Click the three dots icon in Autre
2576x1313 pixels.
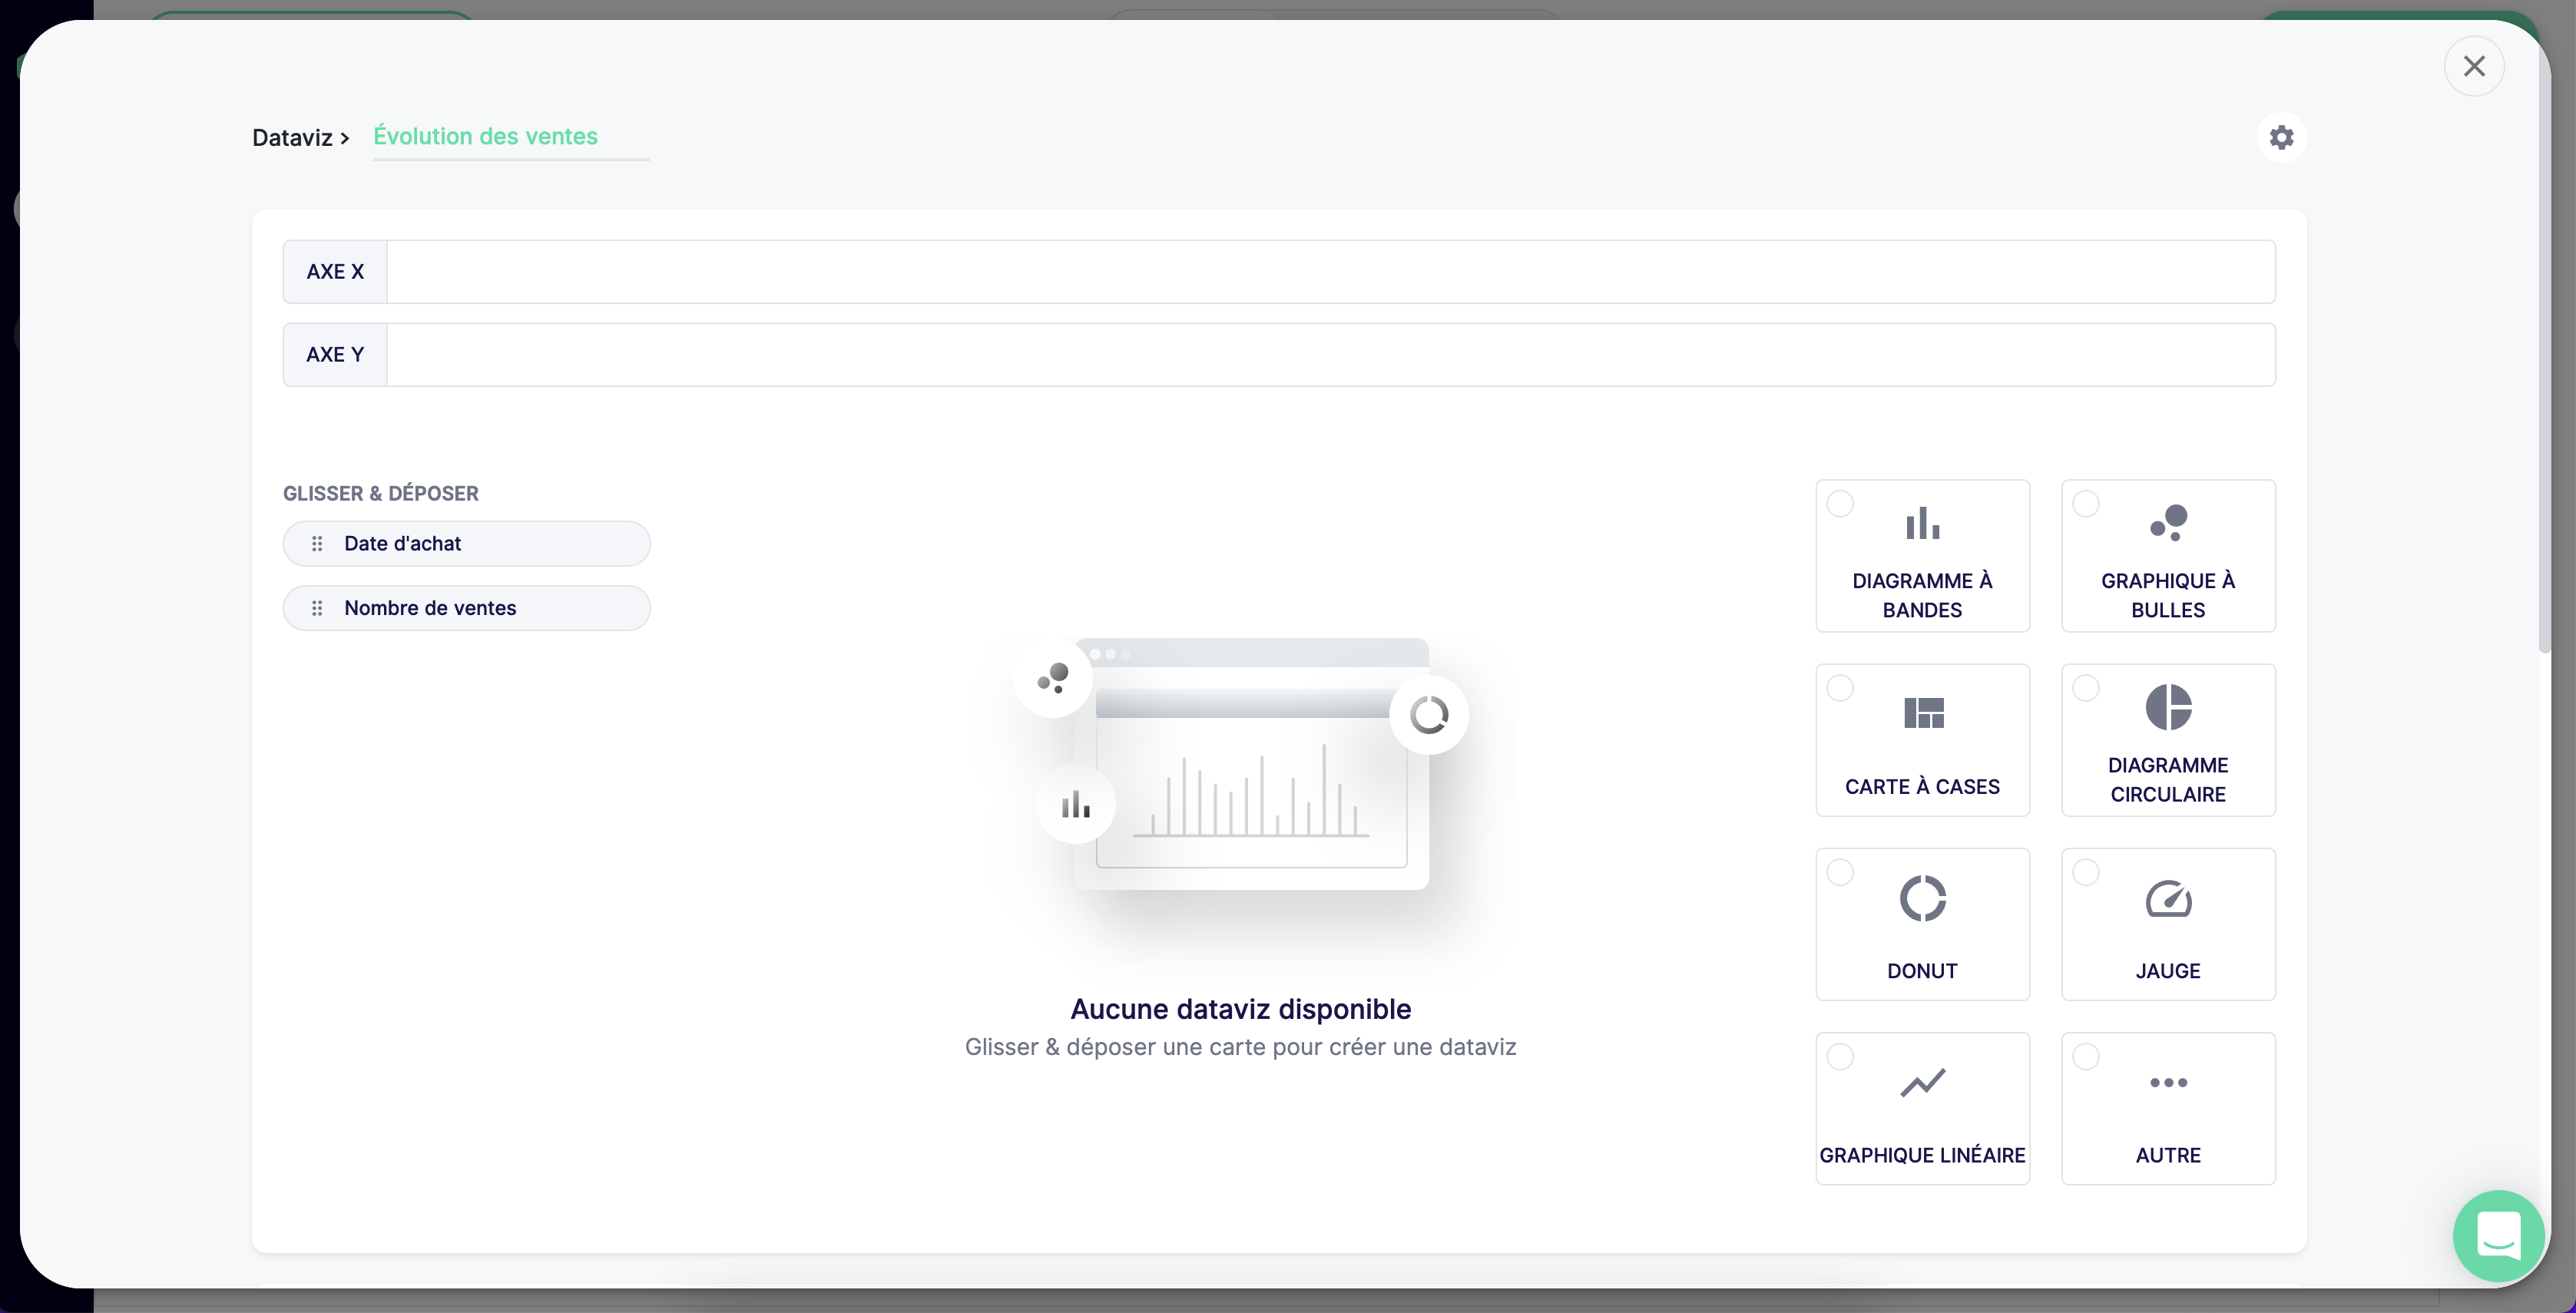pos(2168,1082)
